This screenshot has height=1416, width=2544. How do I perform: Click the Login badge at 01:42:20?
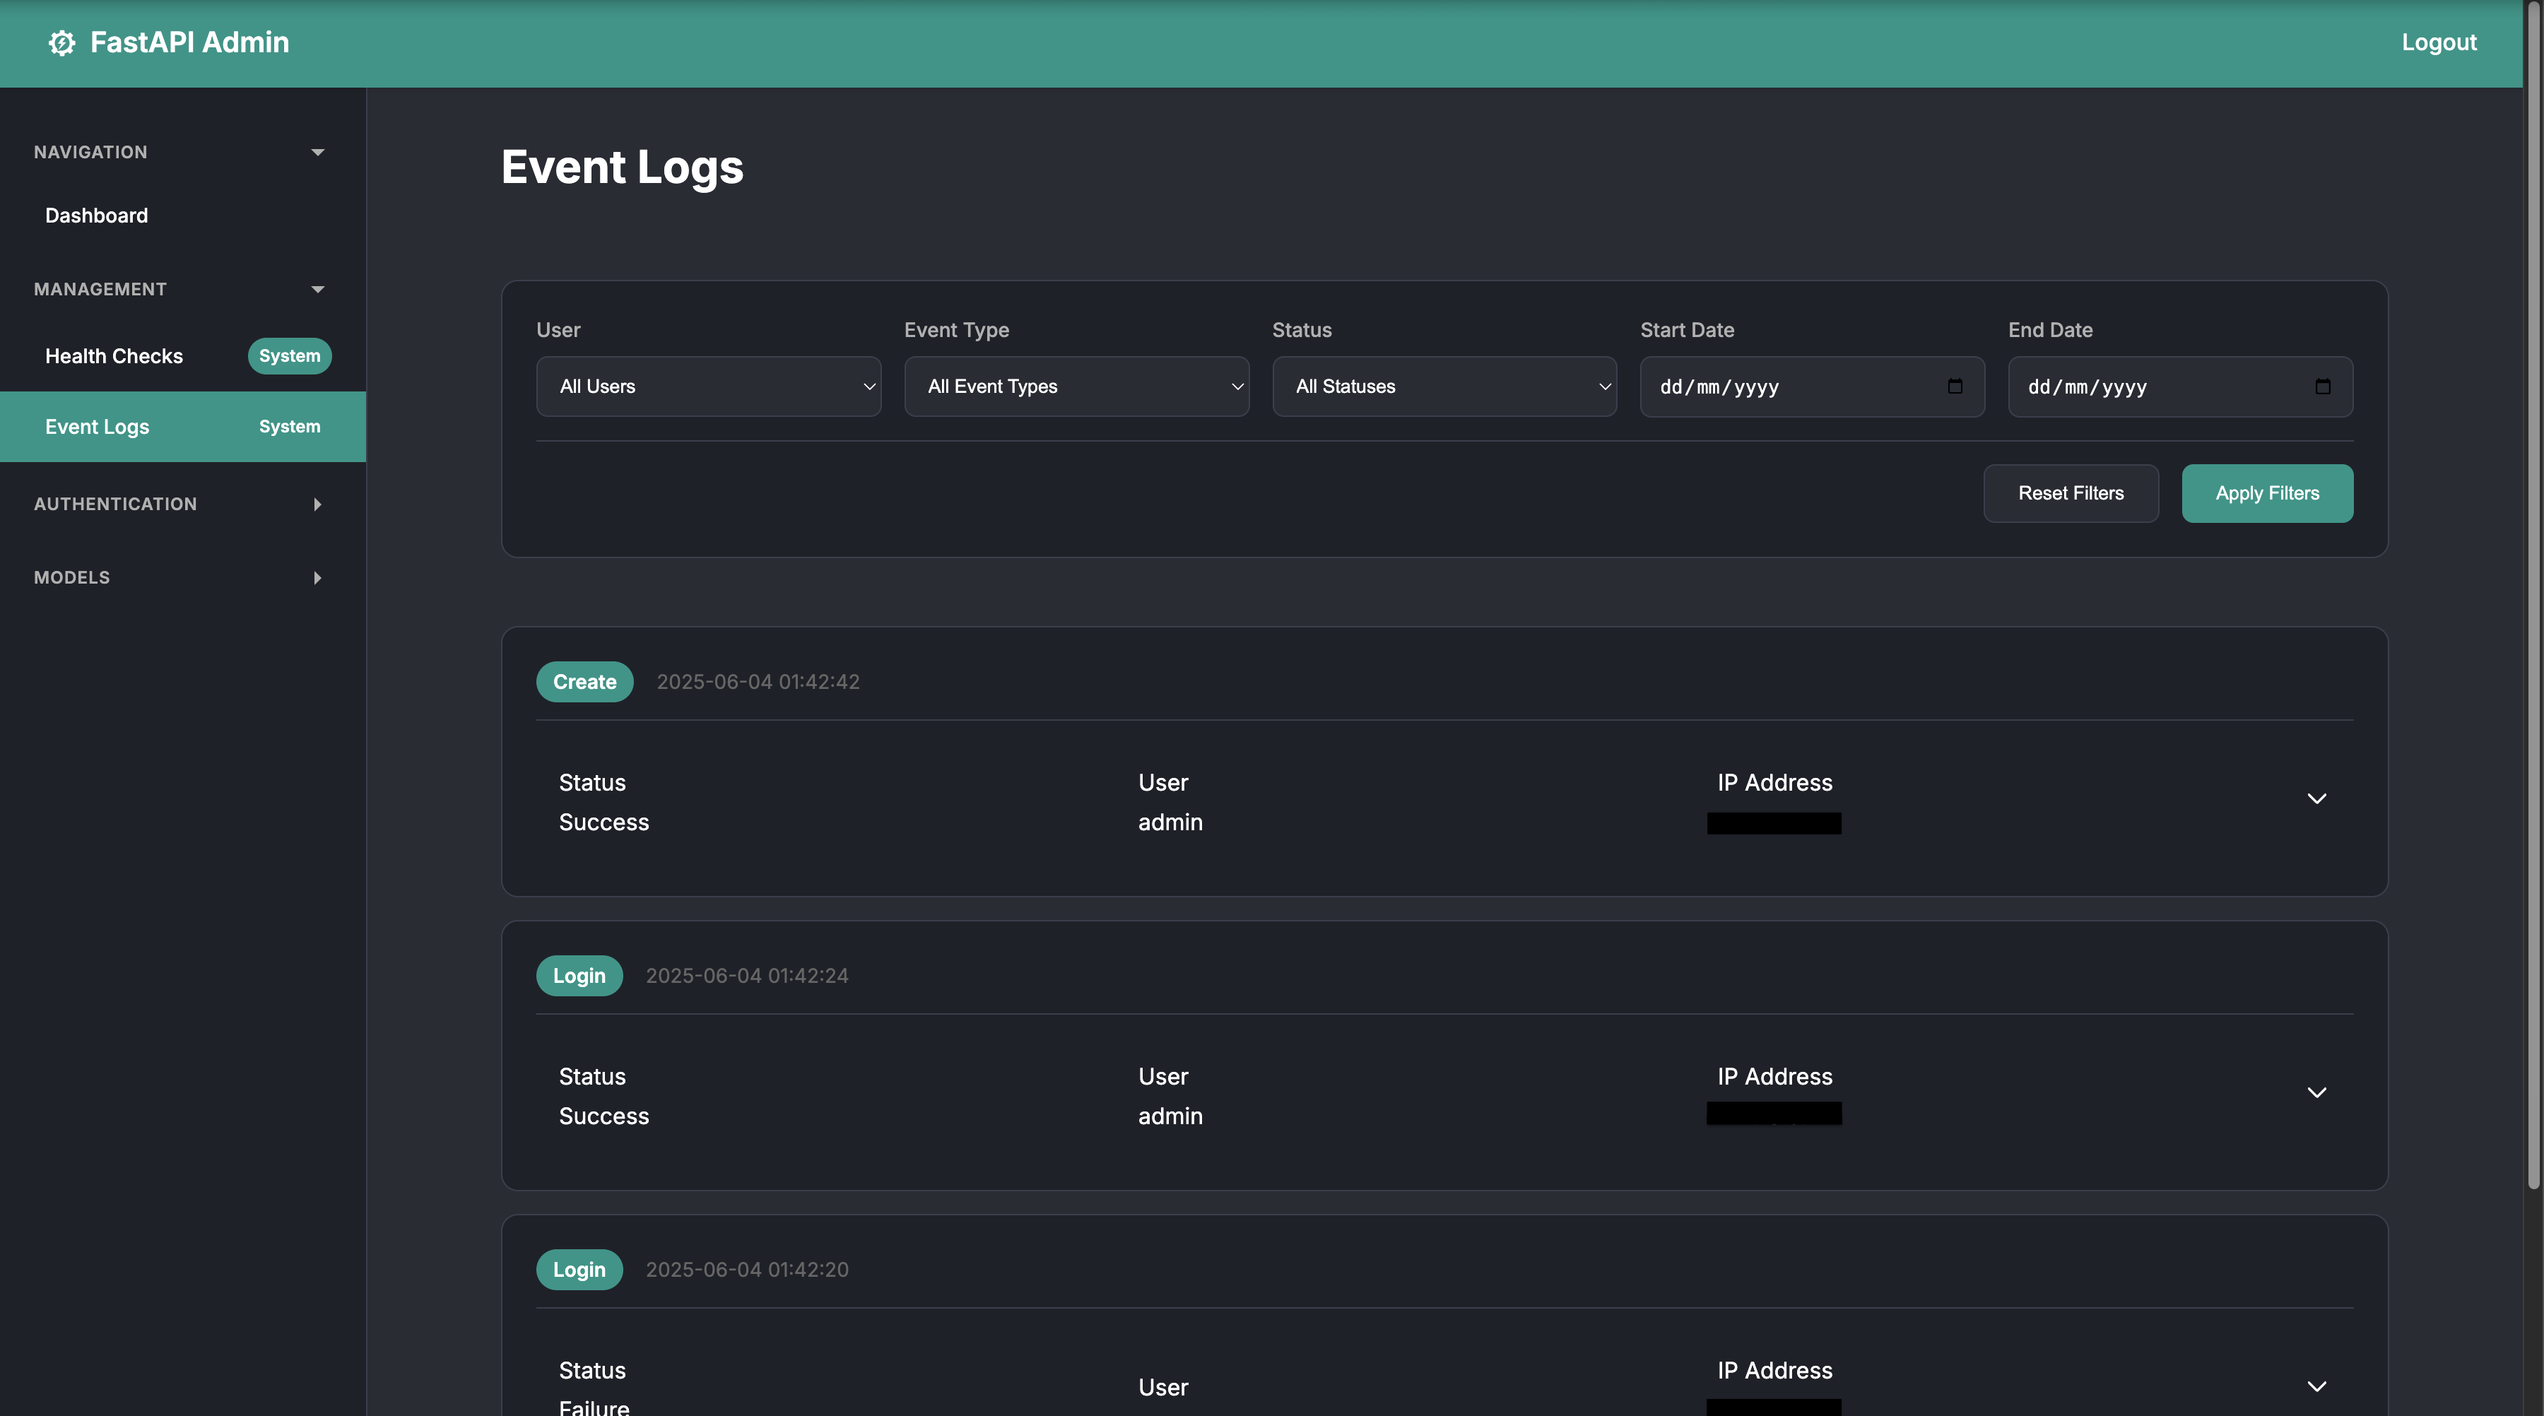[579, 1270]
